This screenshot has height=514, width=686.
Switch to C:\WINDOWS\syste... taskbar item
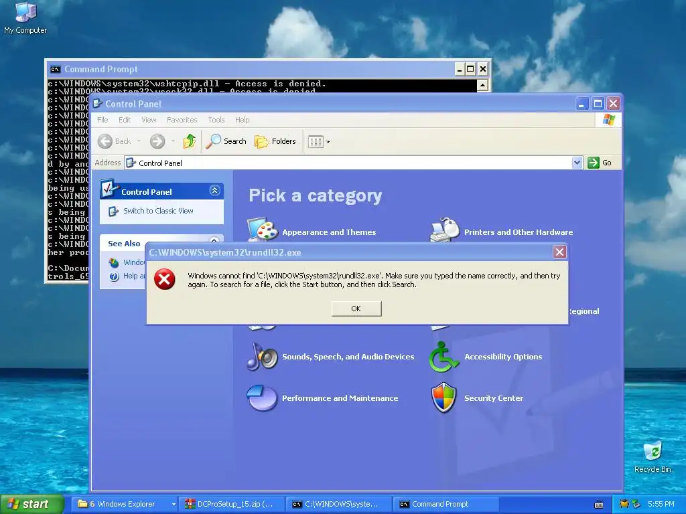tap(339, 504)
